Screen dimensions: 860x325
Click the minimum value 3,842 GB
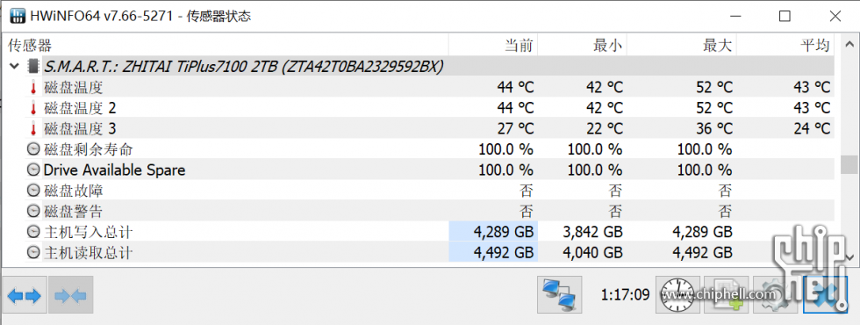click(x=592, y=232)
